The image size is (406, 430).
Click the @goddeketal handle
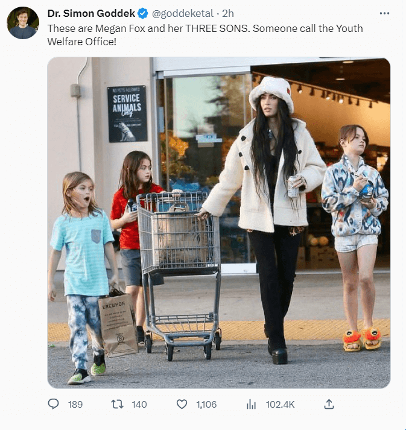[x=182, y=13]
